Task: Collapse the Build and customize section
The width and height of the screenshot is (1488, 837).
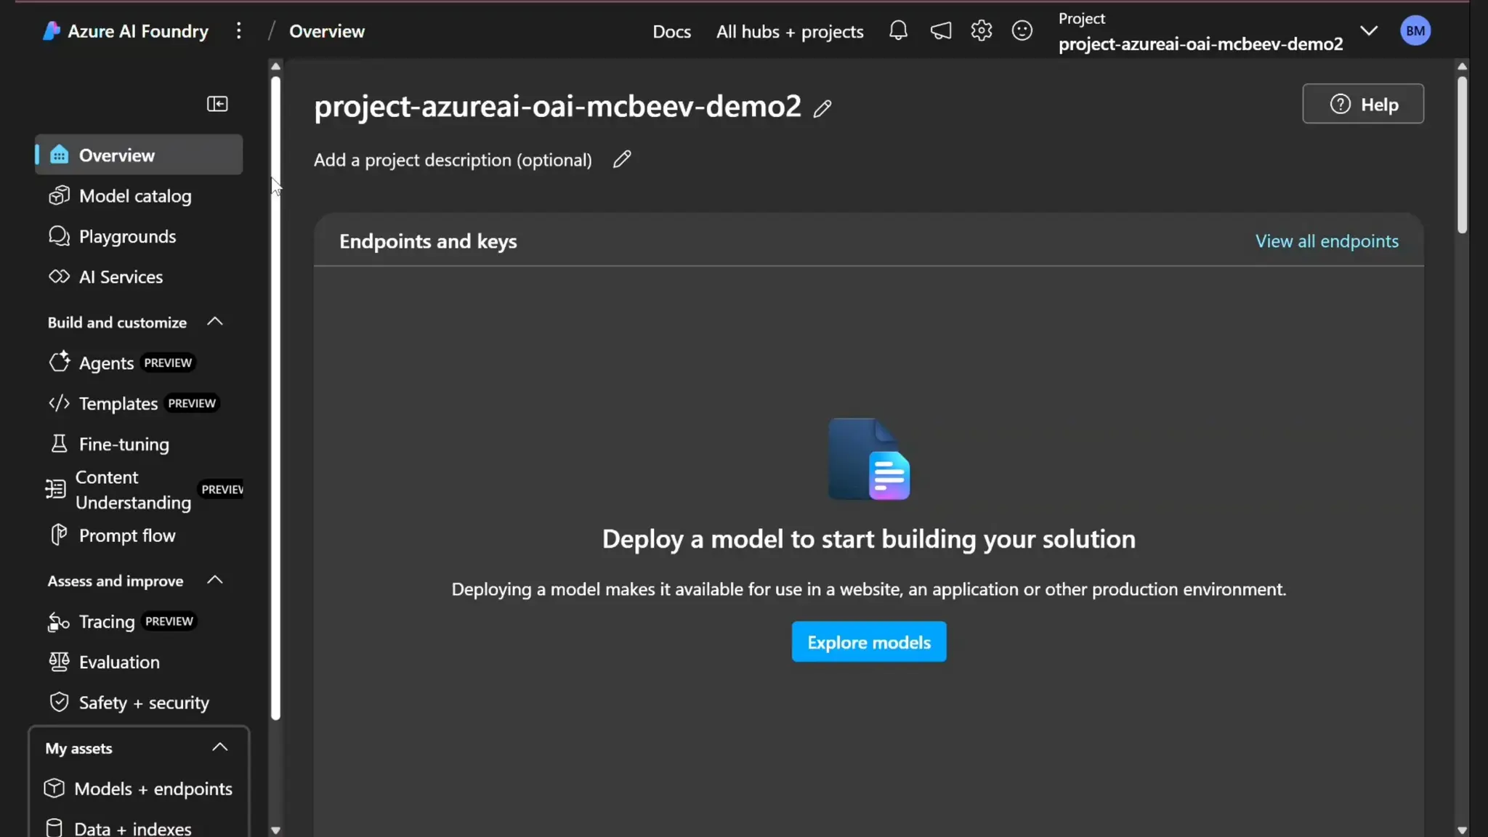Action: coord(215,321)
